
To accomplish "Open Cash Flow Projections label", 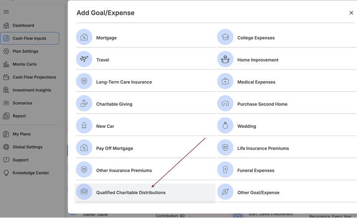I will [x=34, y=77].
